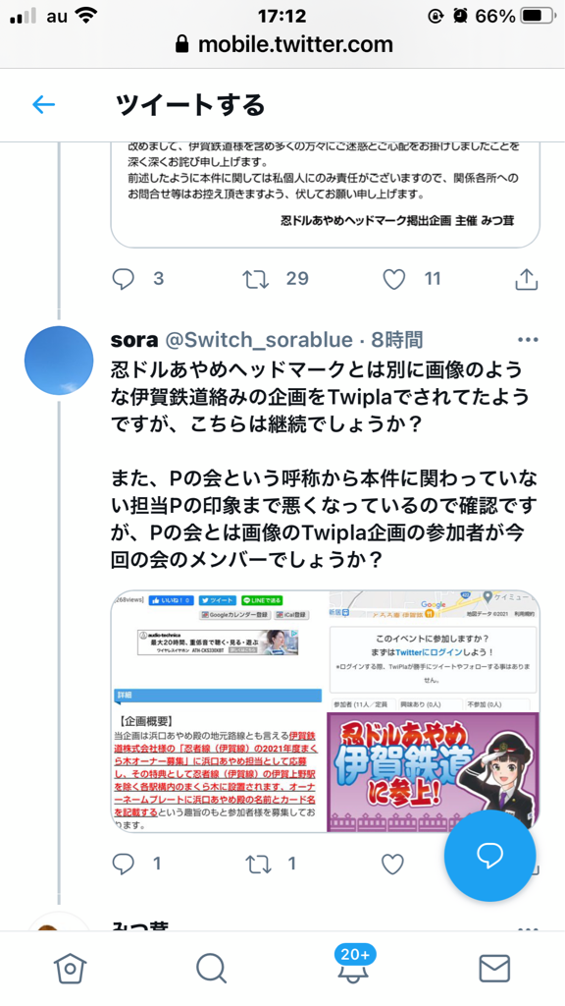Share the top tweet via share icon
Screen dimensions: 565x1006
click(x=526, y=279)
